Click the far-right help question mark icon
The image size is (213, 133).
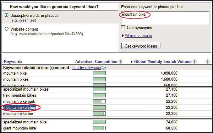click(207, 62)
